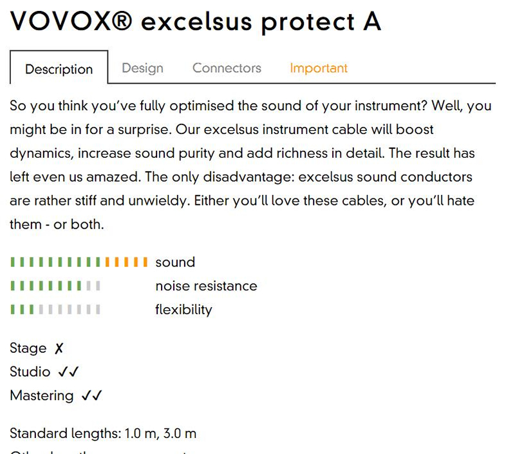This screenshot has width=515, height=454.
Task: Click the flexibility rating bar
Action: pyautogui.click(x=55, y=310)
